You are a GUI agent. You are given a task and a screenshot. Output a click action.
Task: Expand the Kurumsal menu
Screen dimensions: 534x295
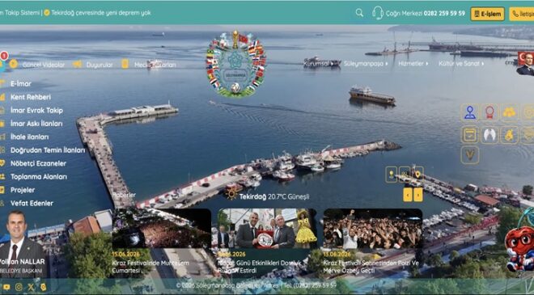318,64
